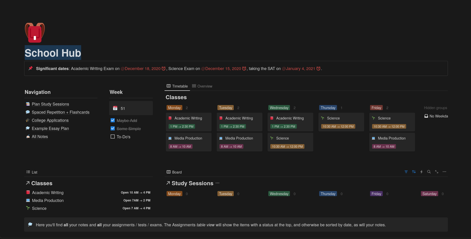Click the pushpin icon in the callout

pos(31,68)
